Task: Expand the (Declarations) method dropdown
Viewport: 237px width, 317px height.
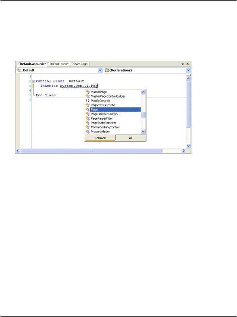Action: click(x=188, y=70)
